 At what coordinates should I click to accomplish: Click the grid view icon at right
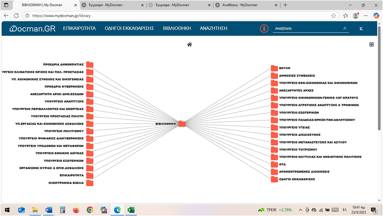point(371,45)
